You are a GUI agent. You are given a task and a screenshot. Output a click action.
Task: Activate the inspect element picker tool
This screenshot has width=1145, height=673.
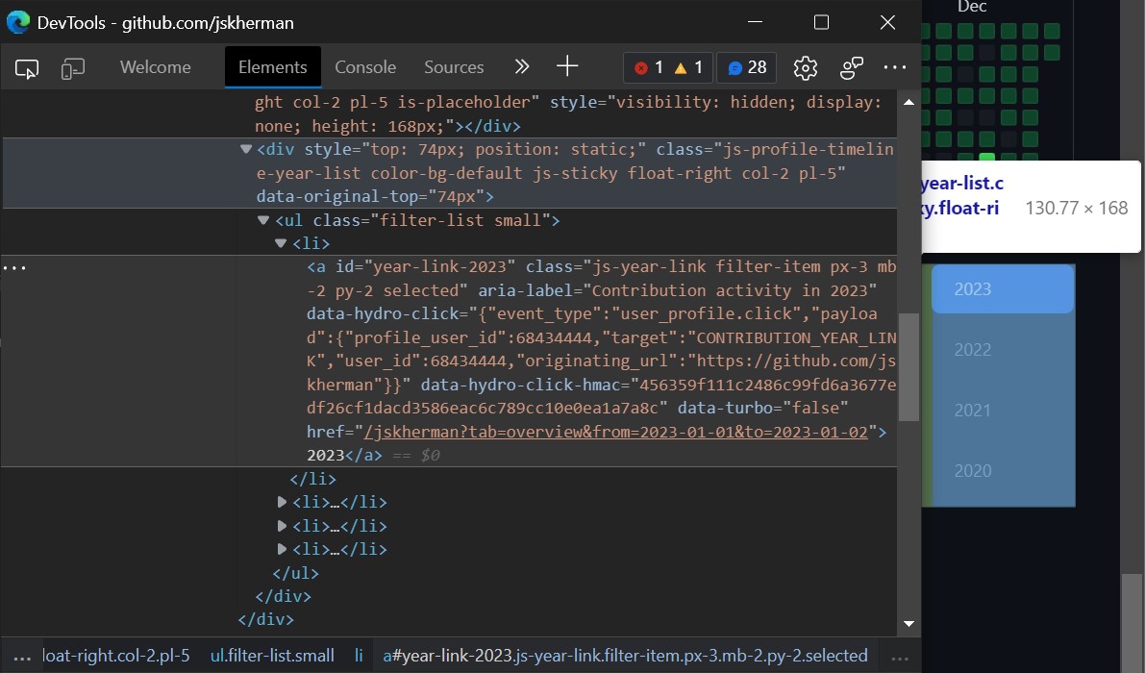pyautogui.click(x=27, y=67)
